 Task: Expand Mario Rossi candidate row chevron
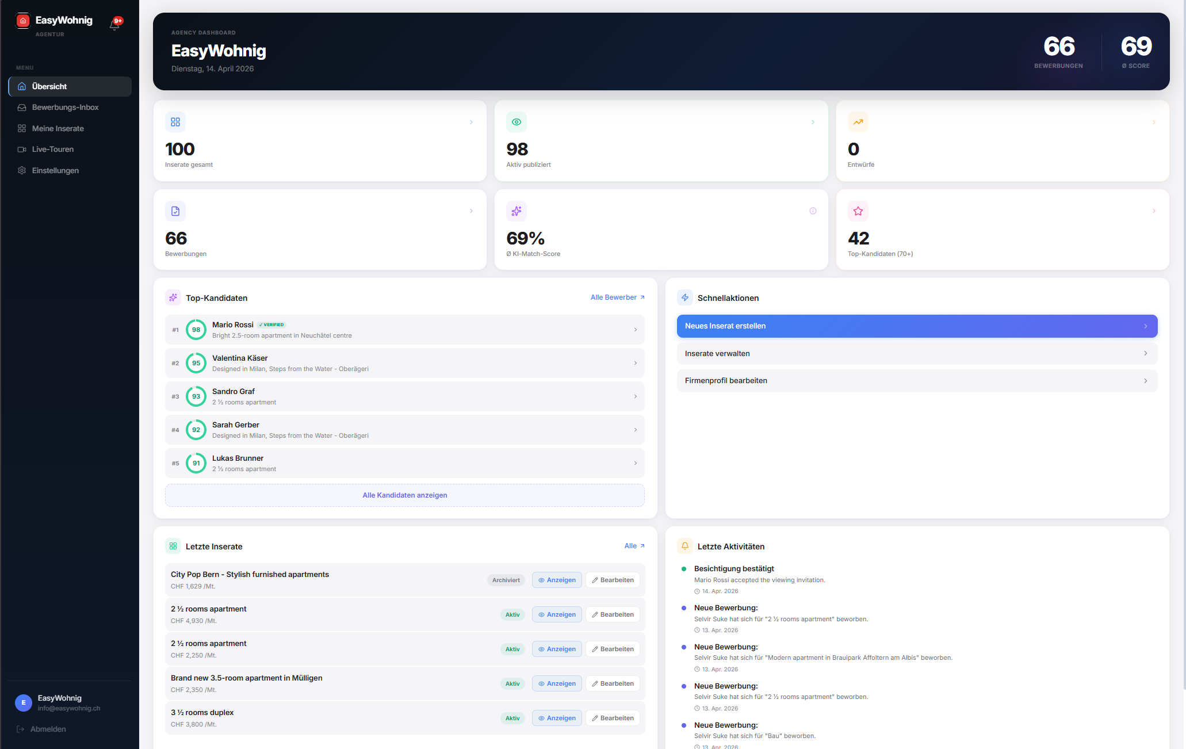coord(635,330)
